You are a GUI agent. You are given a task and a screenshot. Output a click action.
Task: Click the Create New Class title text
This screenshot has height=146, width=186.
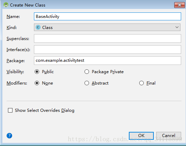pyautogui.click(x=28, y=5)
